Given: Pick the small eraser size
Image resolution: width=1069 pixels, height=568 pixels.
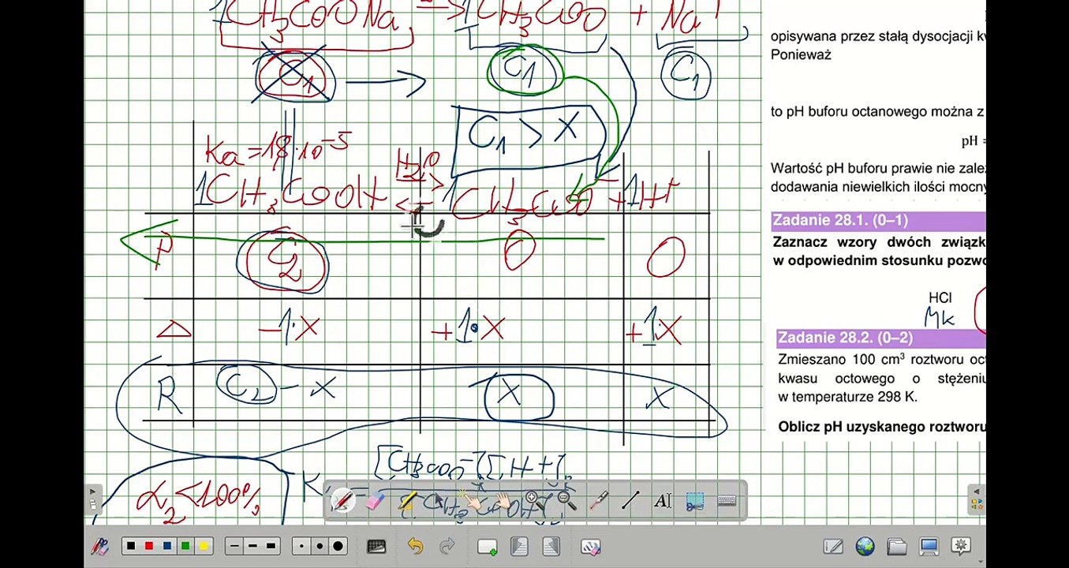Looking at the screenshot, I should coord(302,546).
